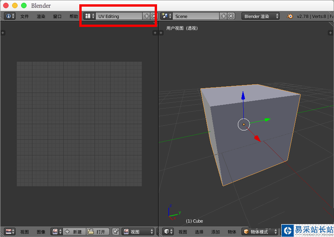Click the Blender logo icon
The image size is (334, 237).
(290, 16)
